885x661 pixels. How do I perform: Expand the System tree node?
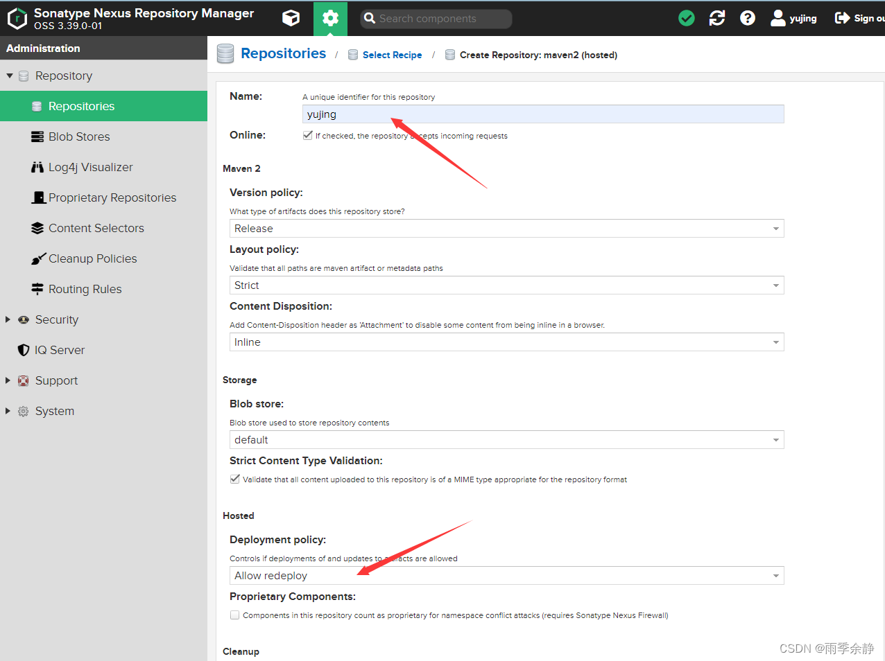[x=8, y=411]
